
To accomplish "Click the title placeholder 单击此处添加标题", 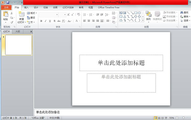I will (121, 63).
